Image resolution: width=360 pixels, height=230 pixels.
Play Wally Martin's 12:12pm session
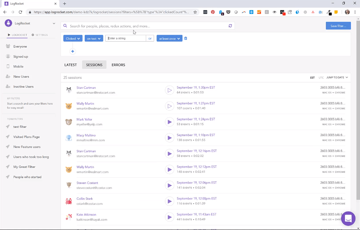click(169, 170)
